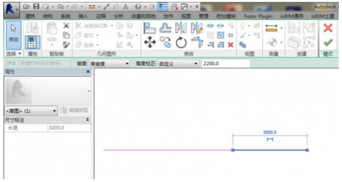Screen dimensions: 342x182
Task: Open the customize quick access toolbar arrow
Action: (197, 7)
